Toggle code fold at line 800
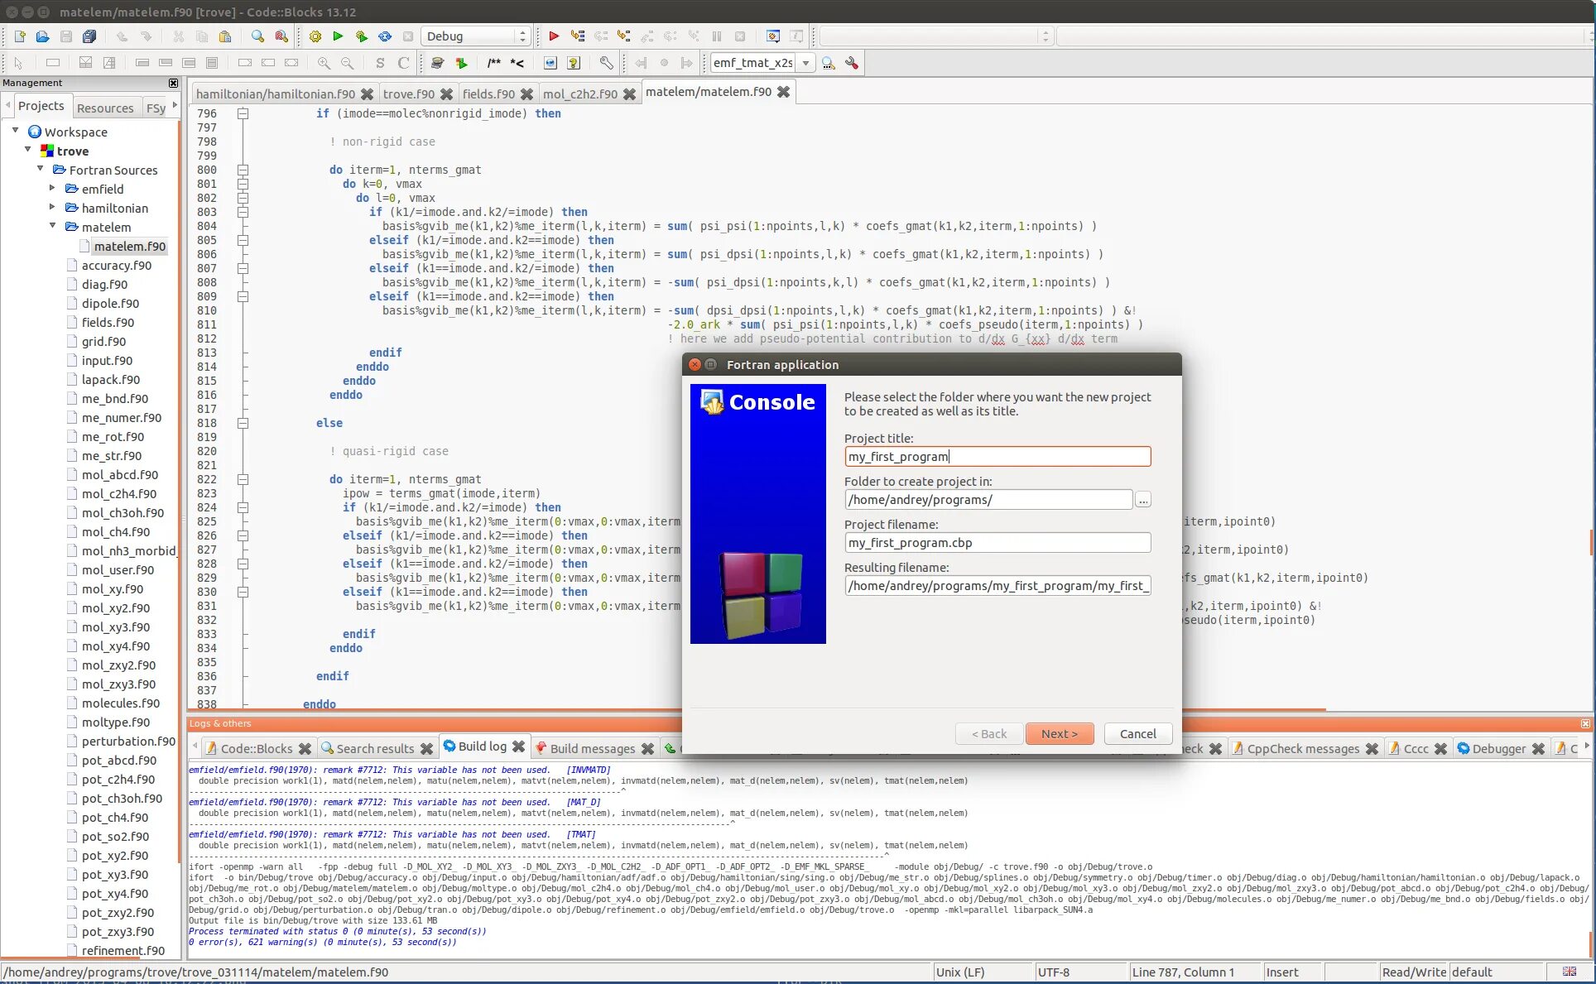Screen dimensions: 1596x984 [243, 170]
